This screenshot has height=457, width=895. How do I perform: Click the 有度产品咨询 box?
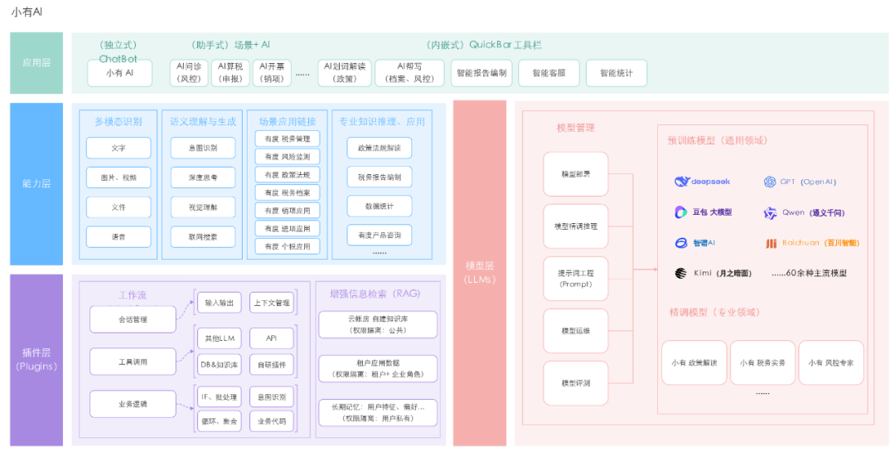coord(380,236)
